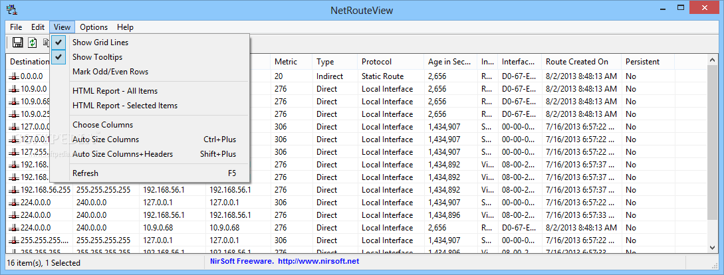
Task: Open the Help menu
Action: tap(125, 27)
